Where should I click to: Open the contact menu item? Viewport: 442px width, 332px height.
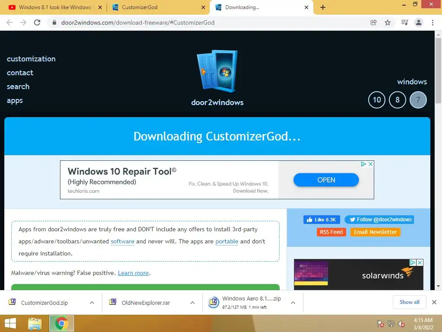(20, 73)
